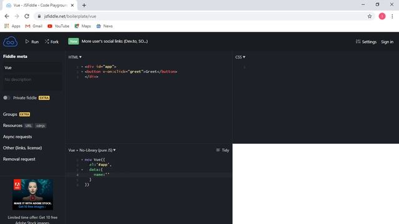Click the Limited time offer ad text
The height and width of the screenshot is (224, 399).
32,220
